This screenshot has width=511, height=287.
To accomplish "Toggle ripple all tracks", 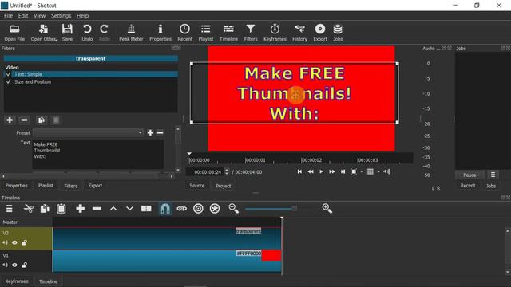I will pos(215,209).
